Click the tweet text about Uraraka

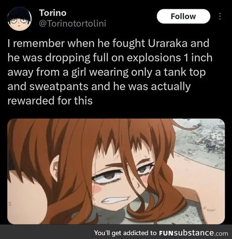[110, 72]
